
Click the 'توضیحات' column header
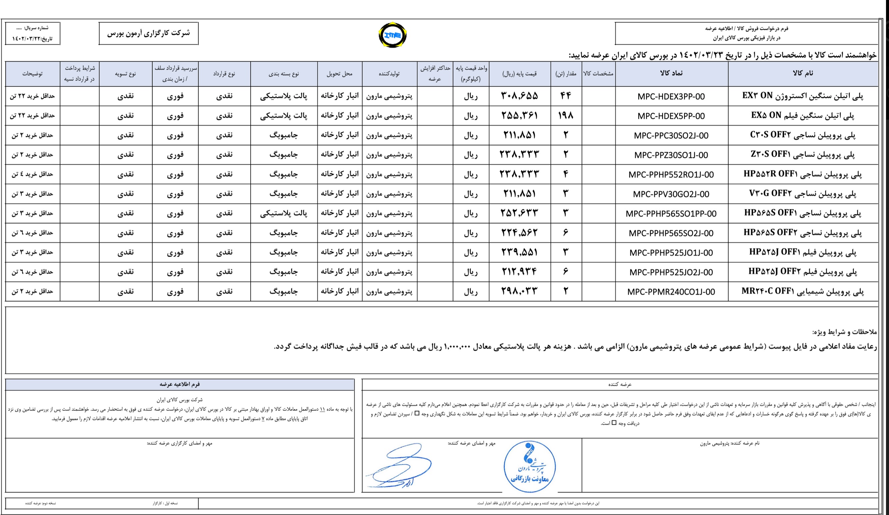[32, 74]
